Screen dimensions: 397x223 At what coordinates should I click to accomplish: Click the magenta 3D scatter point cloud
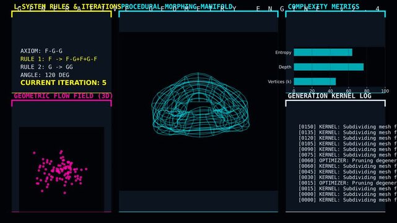[61, 172]
